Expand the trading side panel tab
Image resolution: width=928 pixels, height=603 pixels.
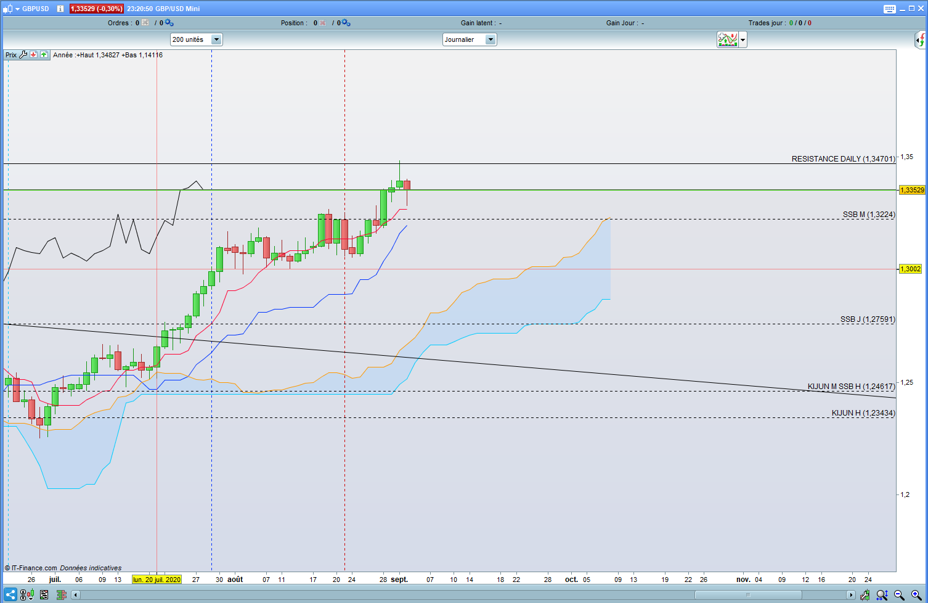(921, 40)
